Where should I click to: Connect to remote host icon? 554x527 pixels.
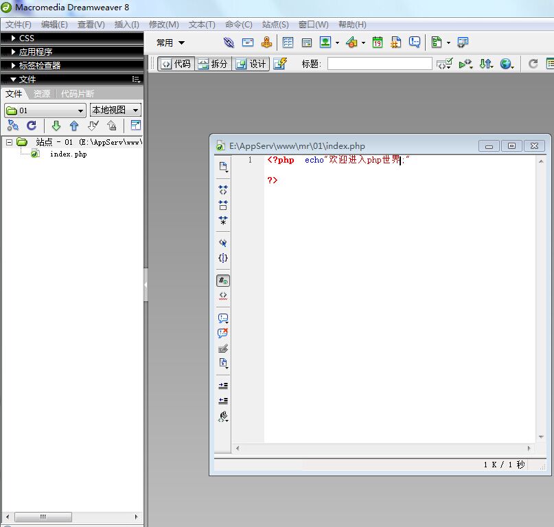[x=13, y=126]
